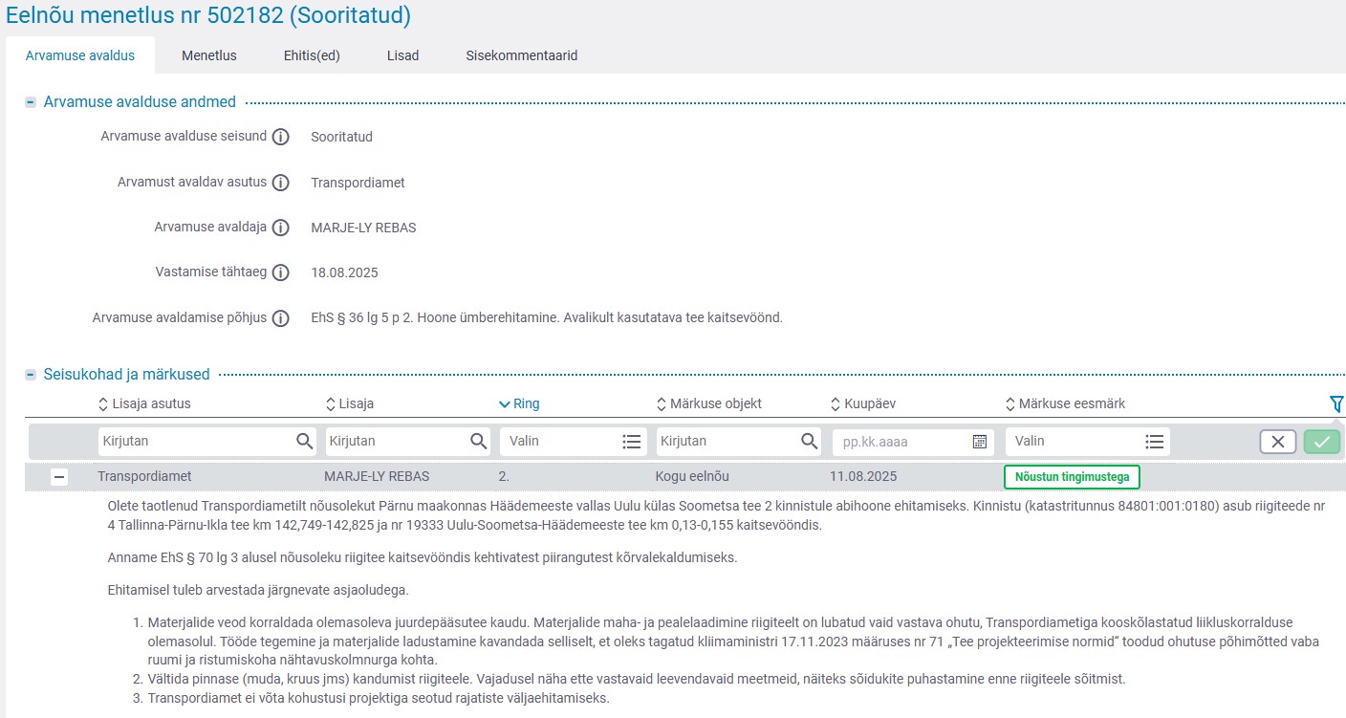Image resolution: width=1346 pixels, height=718 pixels.
Task: Sort by Ring column
Action: (519, 403)
